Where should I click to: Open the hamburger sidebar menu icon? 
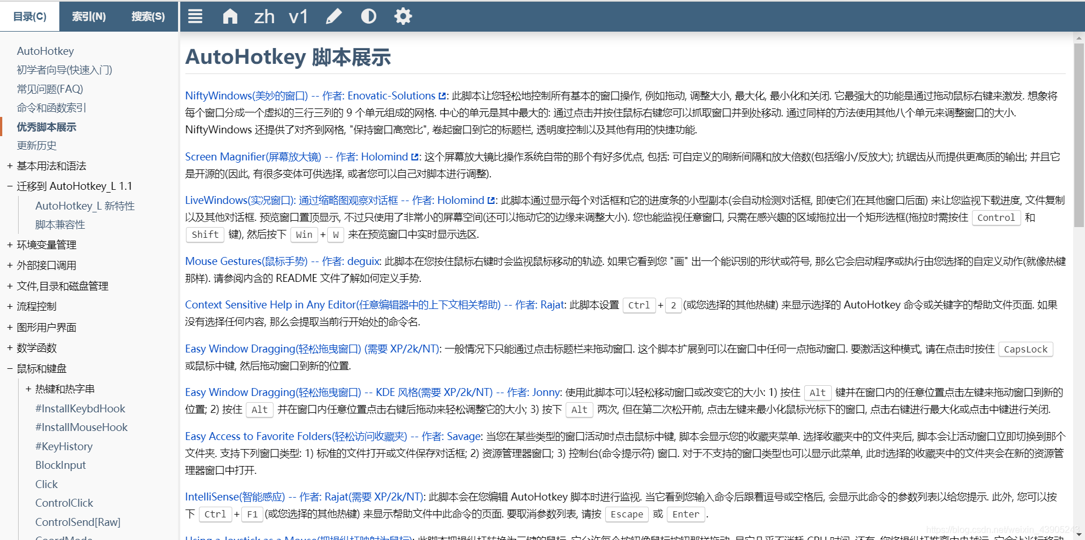(195, 16)
